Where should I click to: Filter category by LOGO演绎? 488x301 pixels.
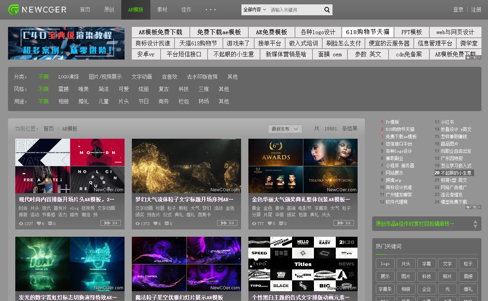68,77
